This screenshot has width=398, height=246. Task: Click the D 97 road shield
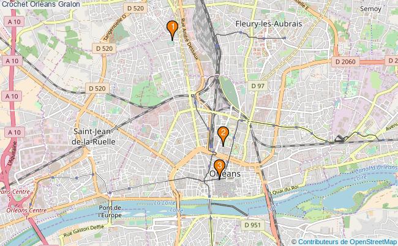tap(258, 86)
